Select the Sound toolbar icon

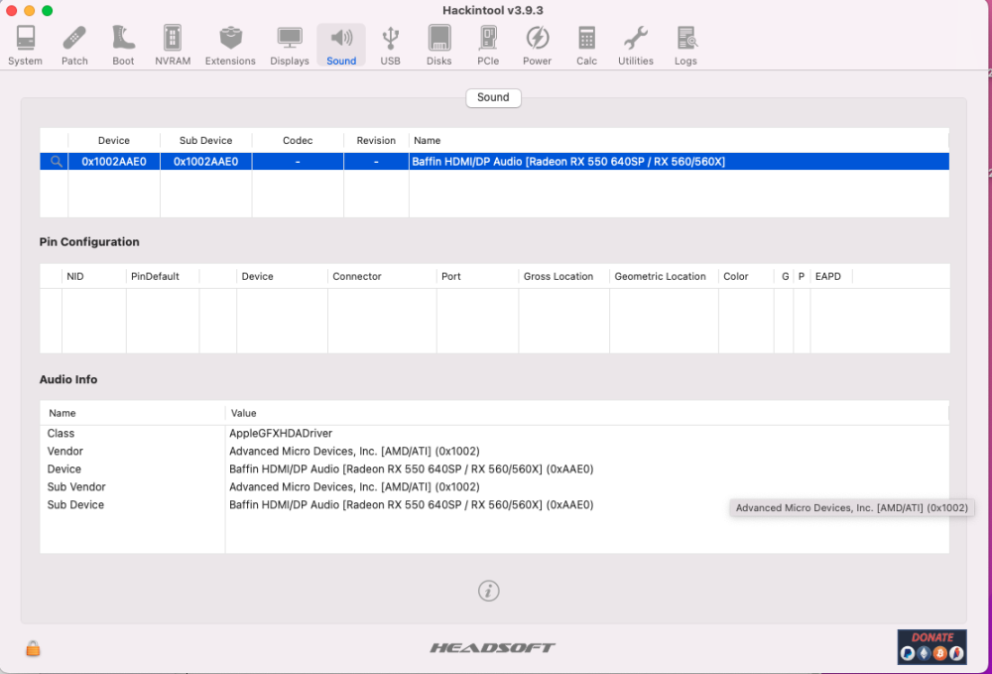pos(341,46)
